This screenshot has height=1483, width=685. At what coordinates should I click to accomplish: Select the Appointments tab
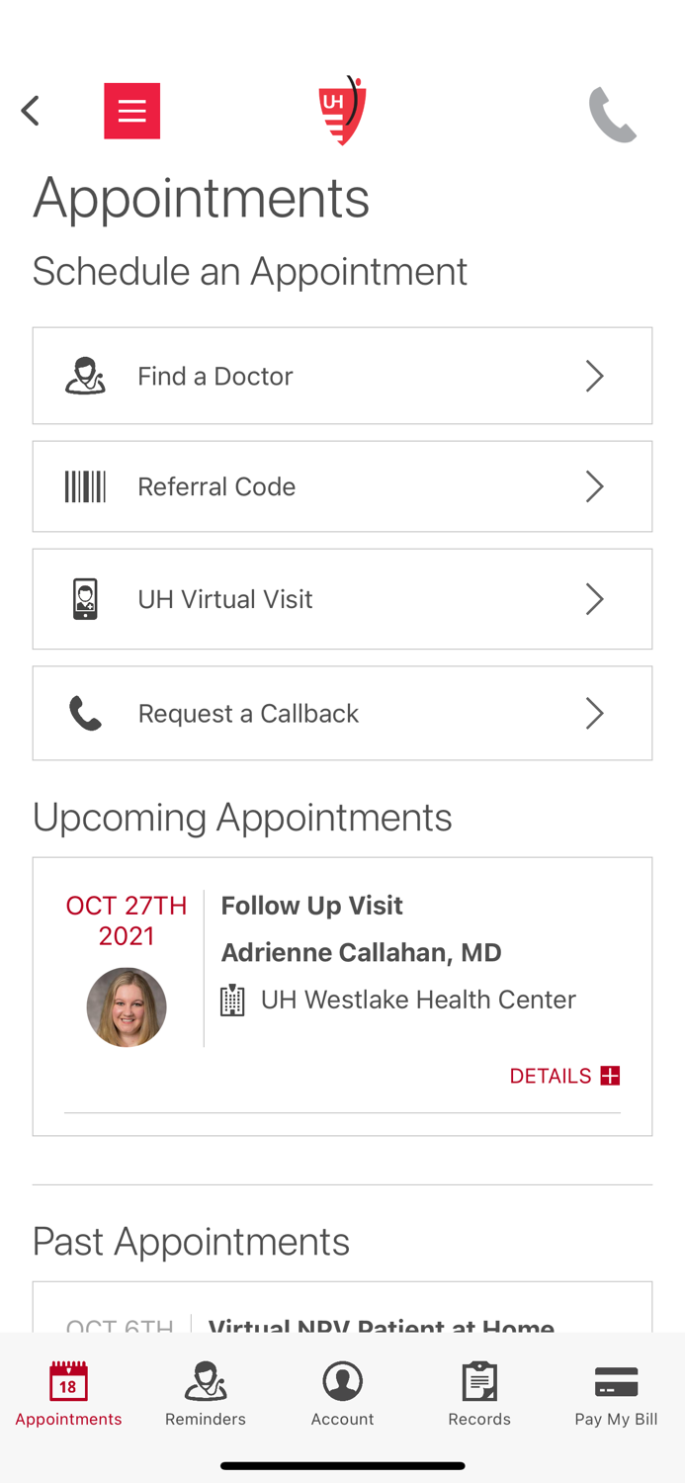point(68,1394)
